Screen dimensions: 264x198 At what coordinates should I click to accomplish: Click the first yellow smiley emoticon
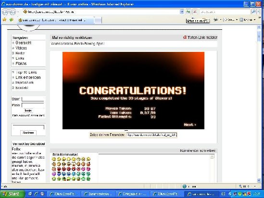click(x=54, y=159)
